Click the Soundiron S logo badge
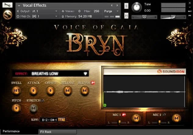Screen dimensions: 193x135 click(8, 15)
